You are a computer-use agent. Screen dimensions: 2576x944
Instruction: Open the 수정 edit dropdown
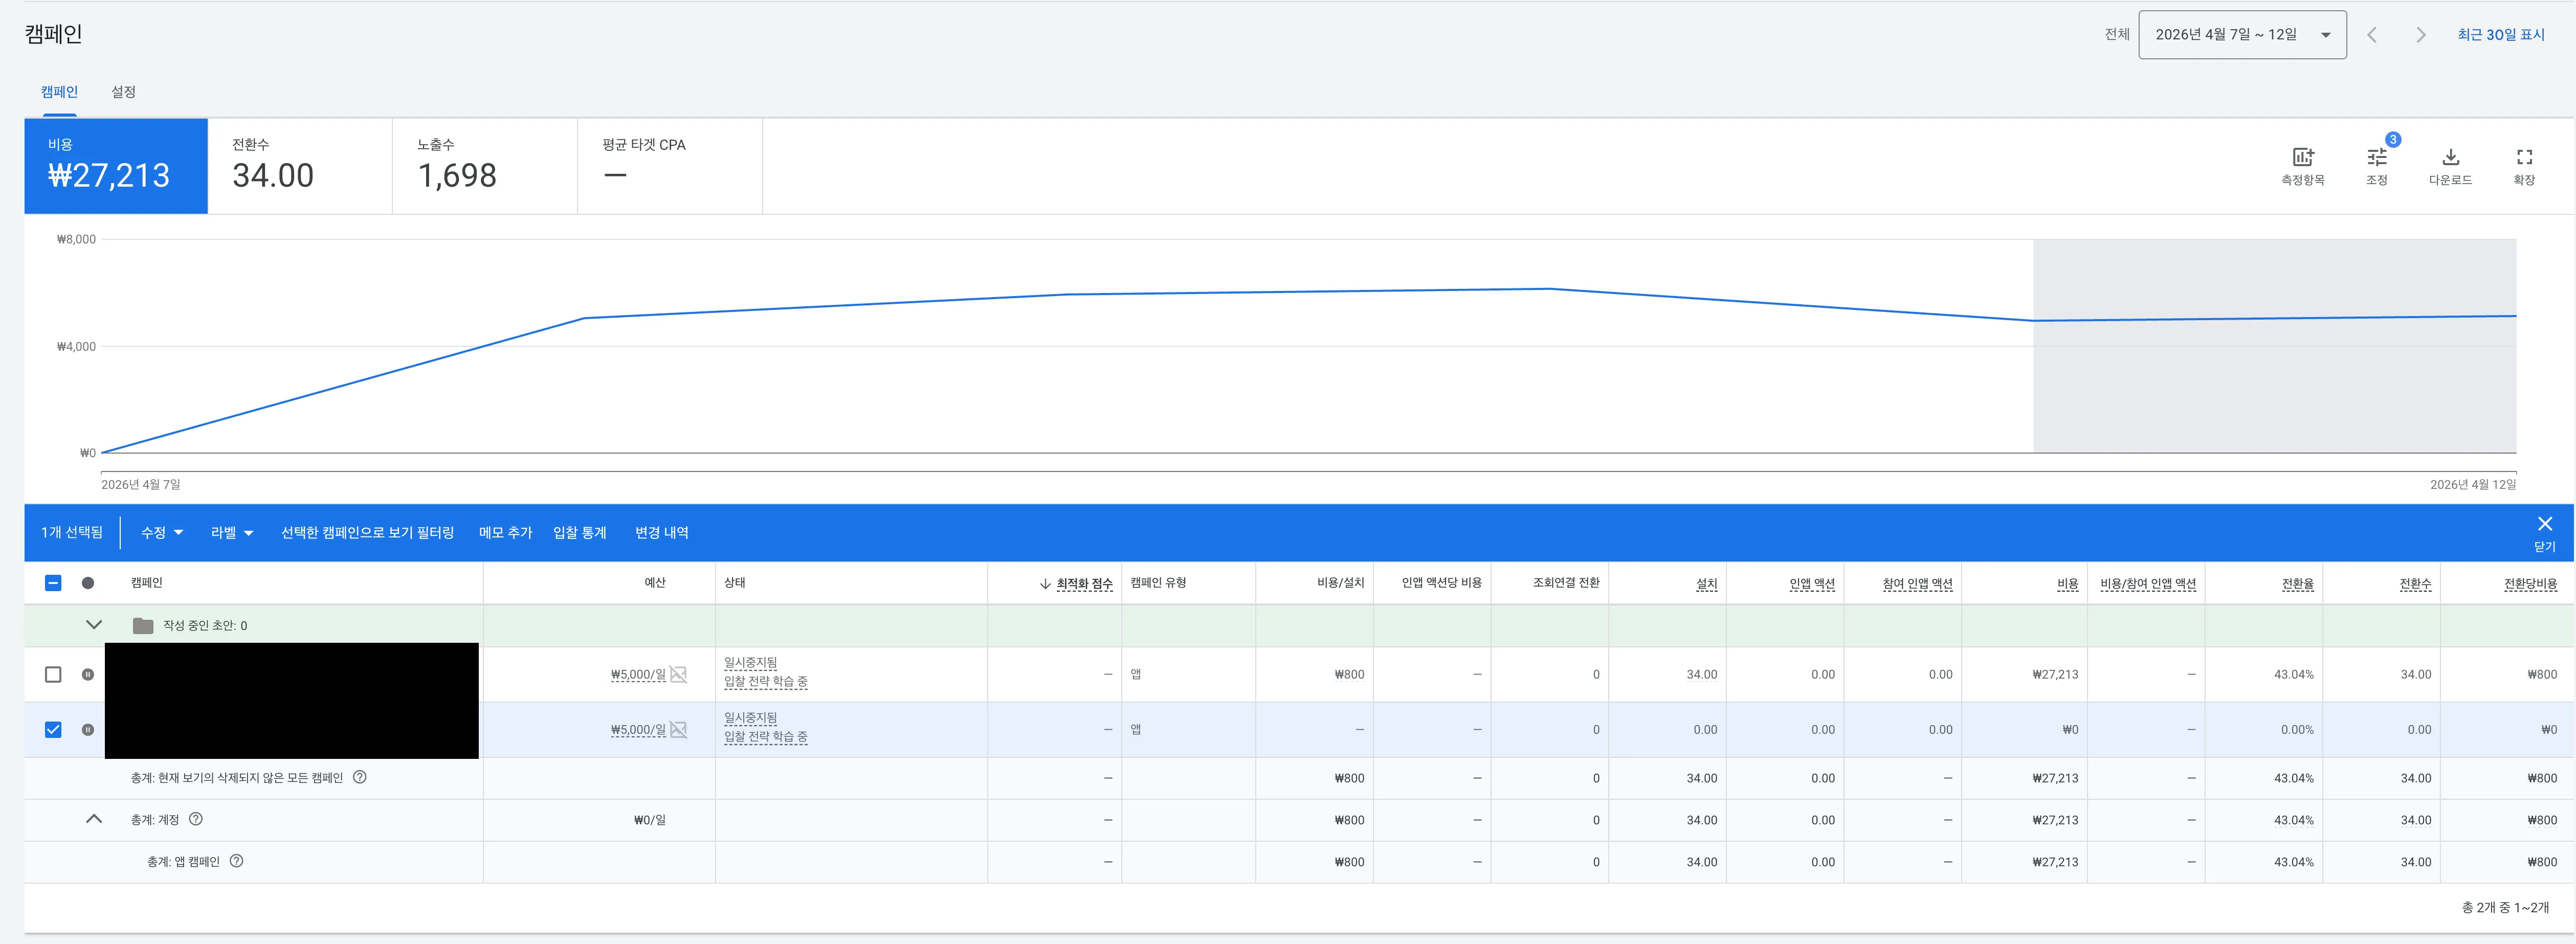(x=162, y=533)
